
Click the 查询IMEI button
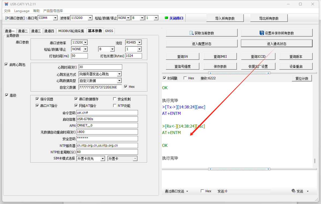[x=220, y=56]
